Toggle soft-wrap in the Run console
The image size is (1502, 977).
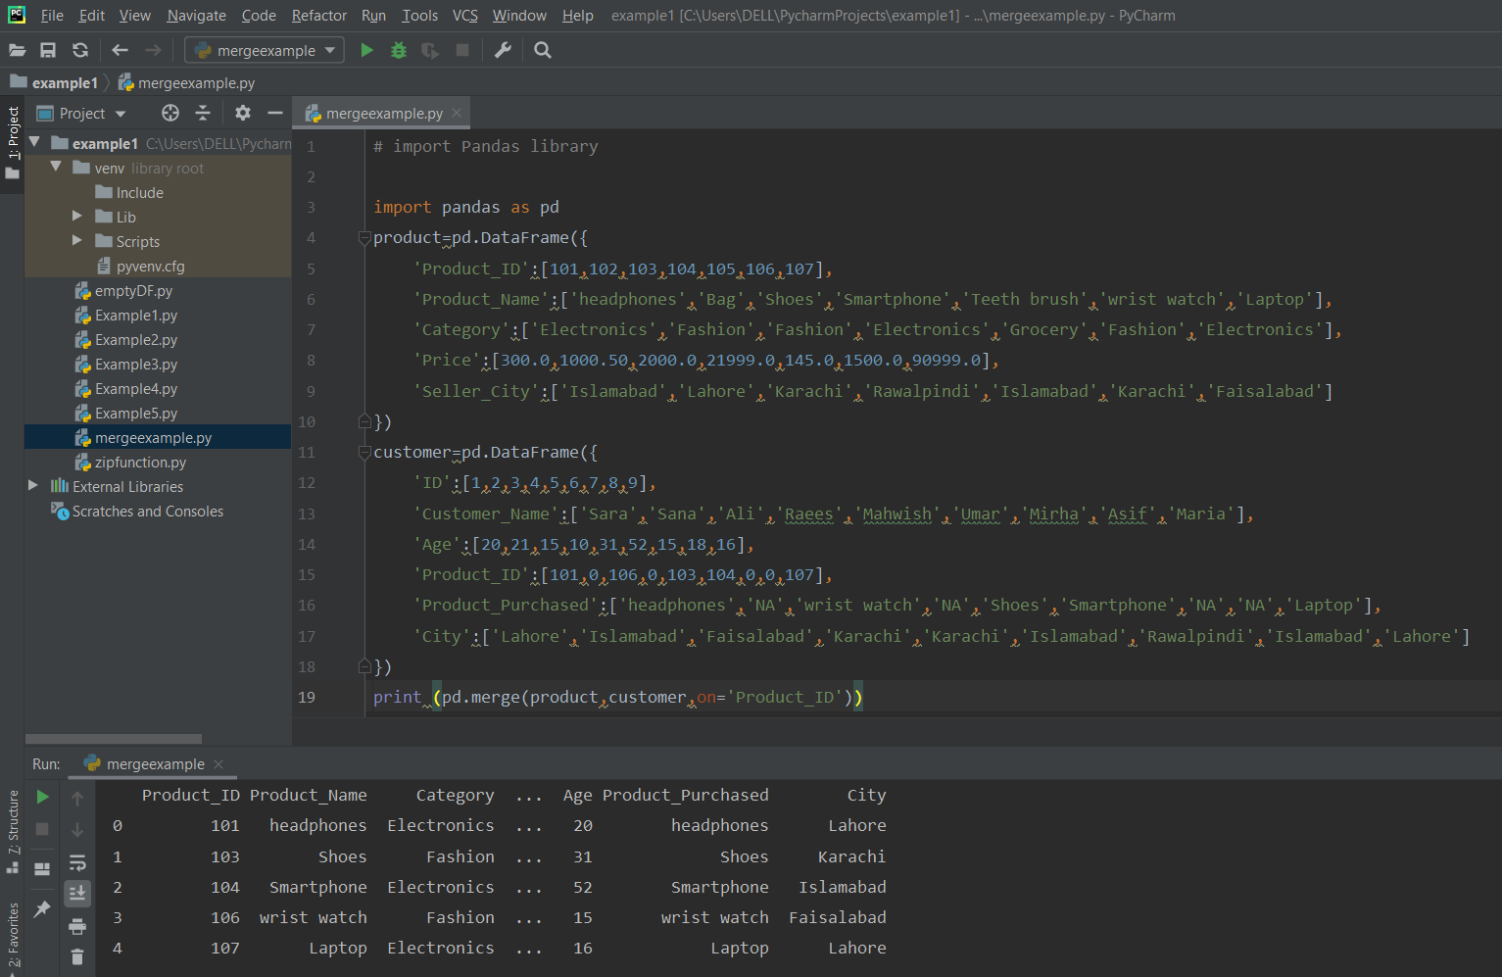[x=77, y=863]
